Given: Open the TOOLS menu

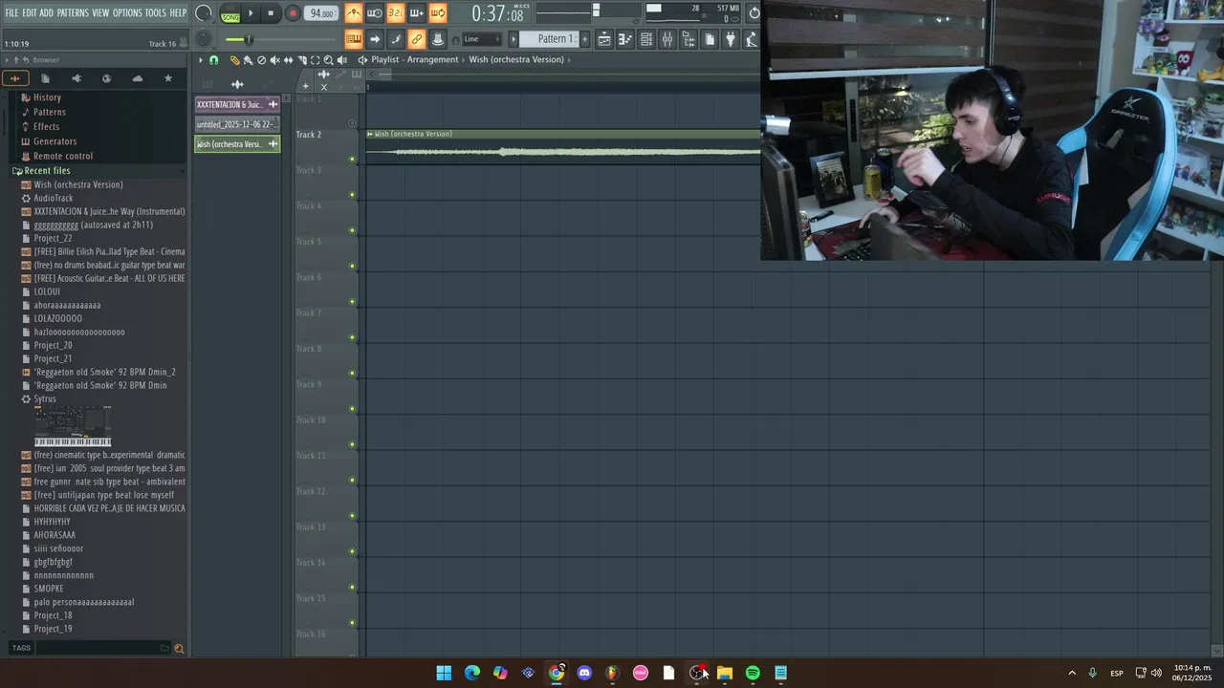Looking at the screenshot, I should click(155, 12).
